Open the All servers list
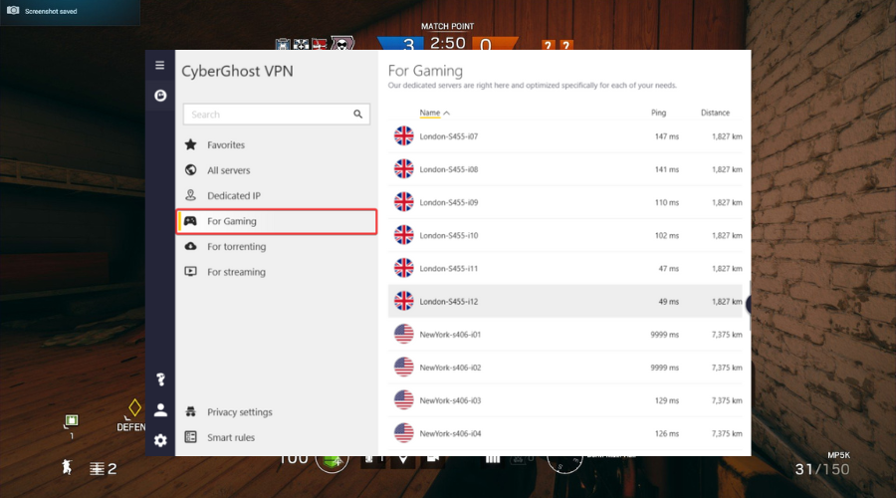896x498 pixels. pos(228,170)
